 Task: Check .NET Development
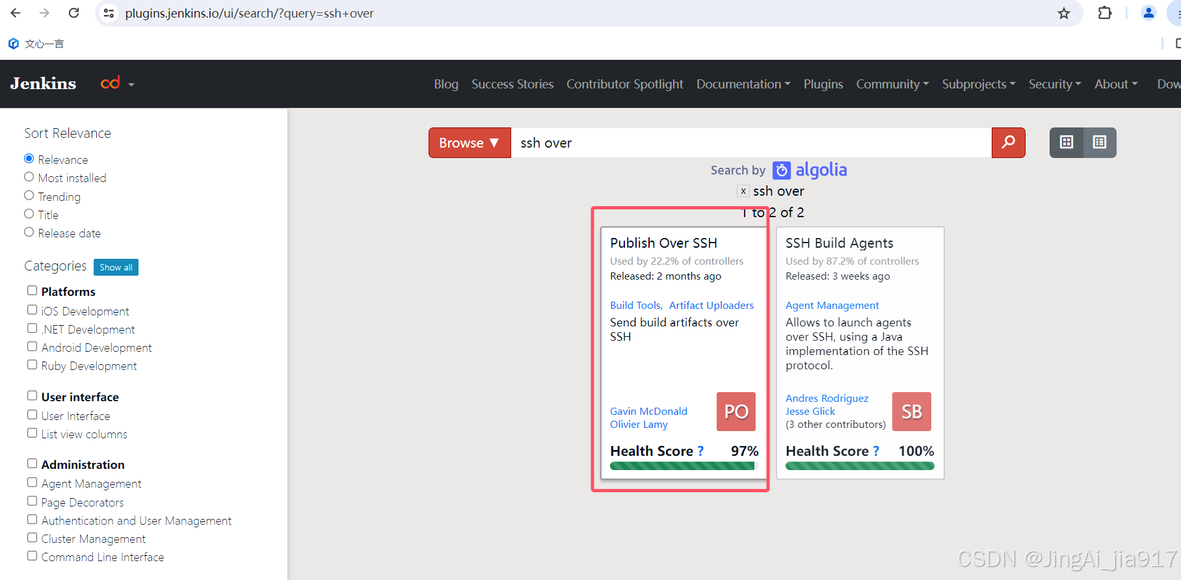click(x=32, y=328)
